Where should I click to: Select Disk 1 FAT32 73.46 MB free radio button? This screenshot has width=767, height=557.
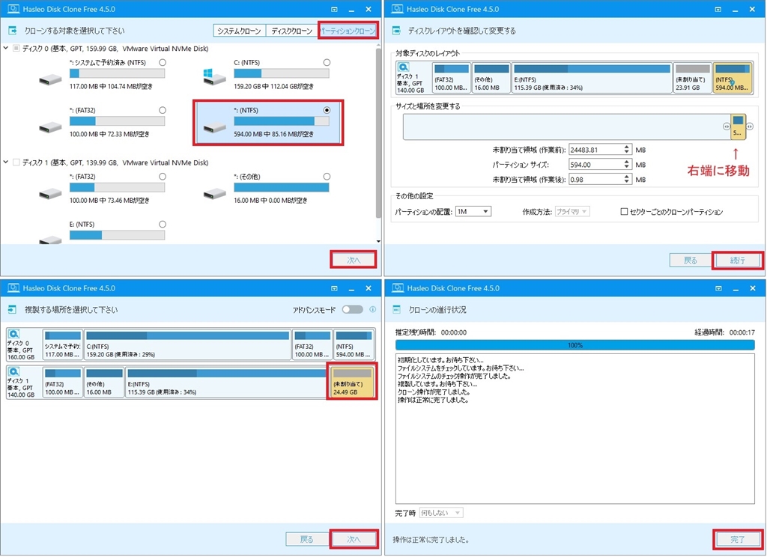point(163,177)
